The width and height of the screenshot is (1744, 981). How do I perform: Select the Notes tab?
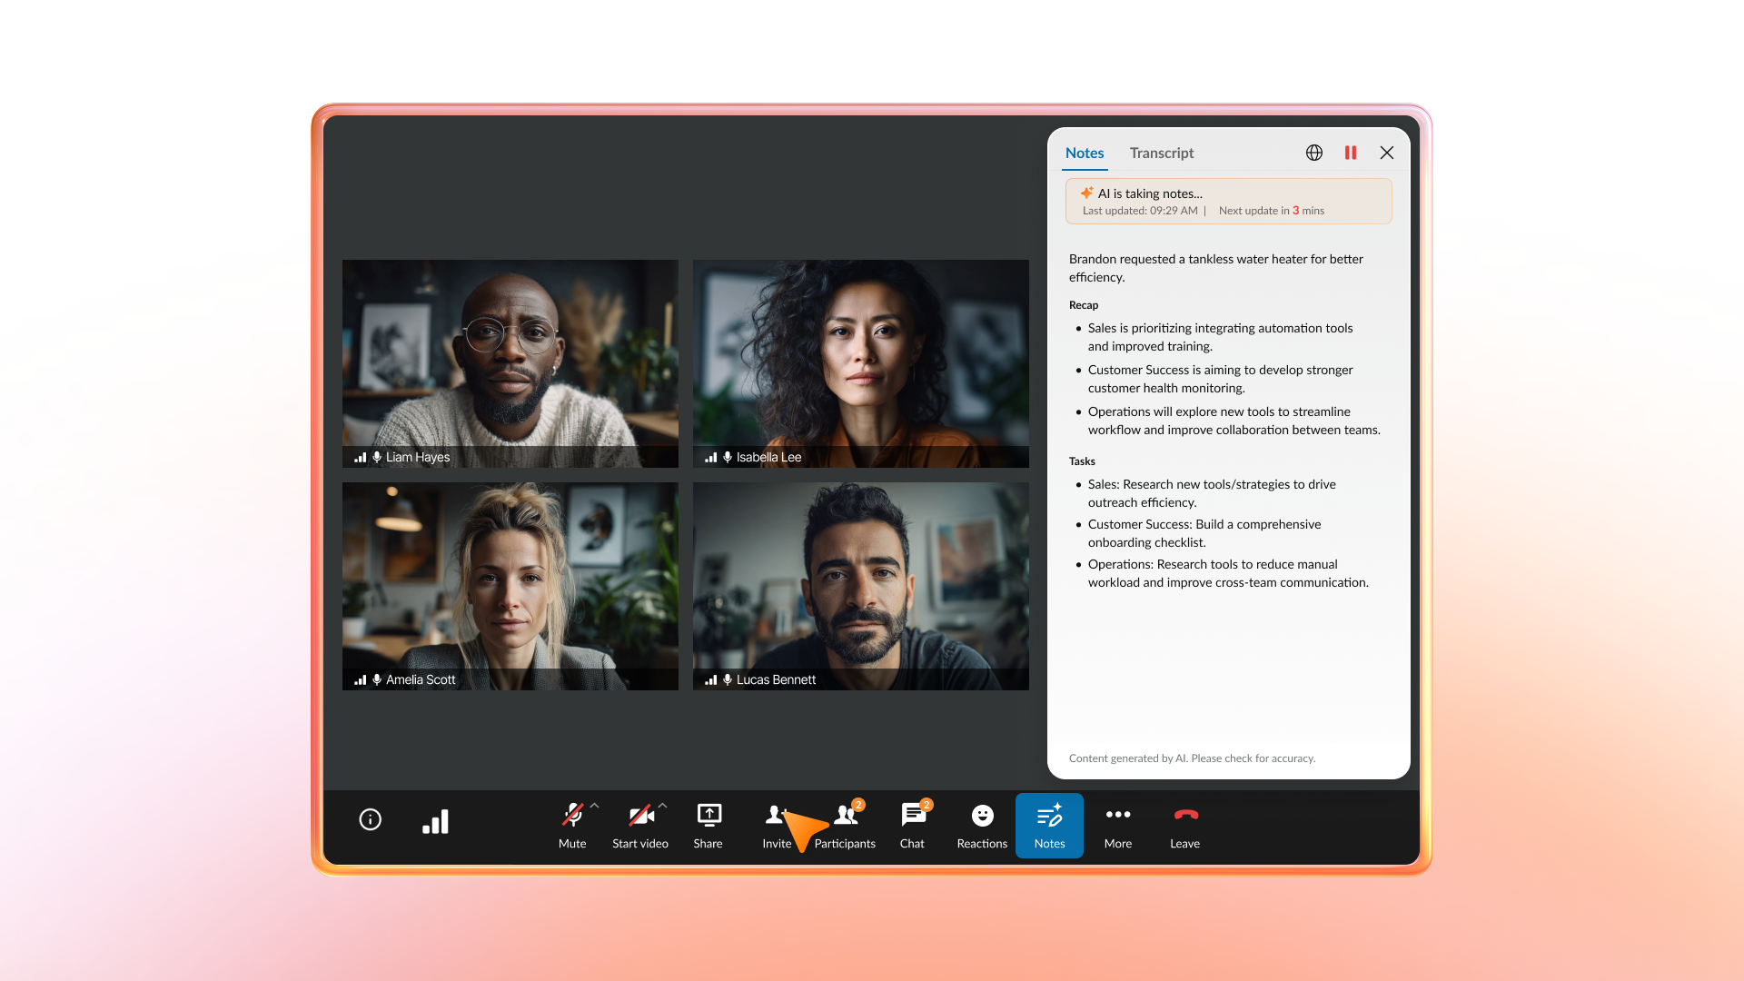(x=1085, y=153)
